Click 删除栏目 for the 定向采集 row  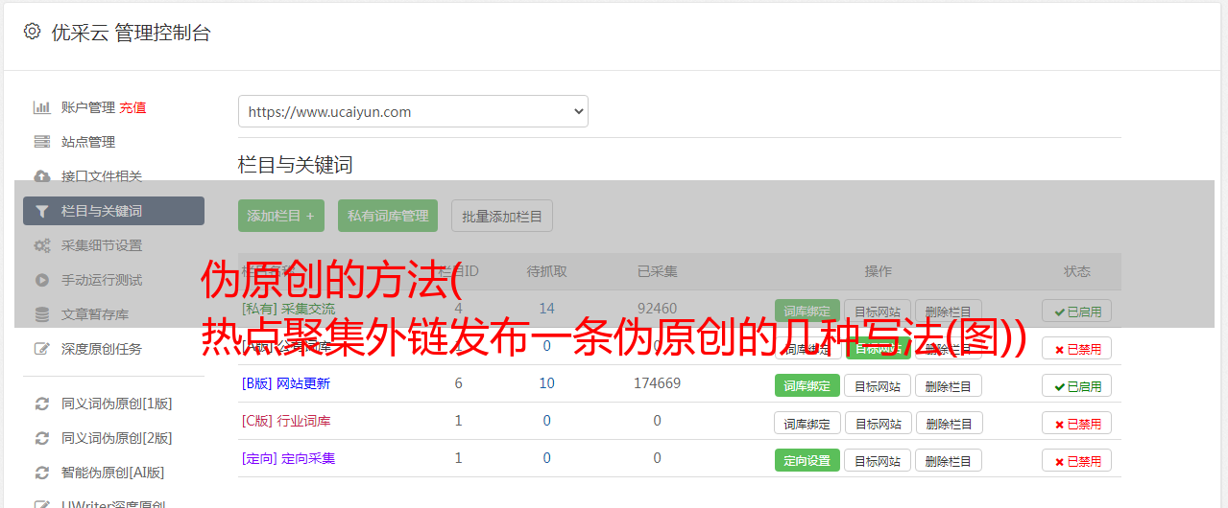click(x=949, y=460)
